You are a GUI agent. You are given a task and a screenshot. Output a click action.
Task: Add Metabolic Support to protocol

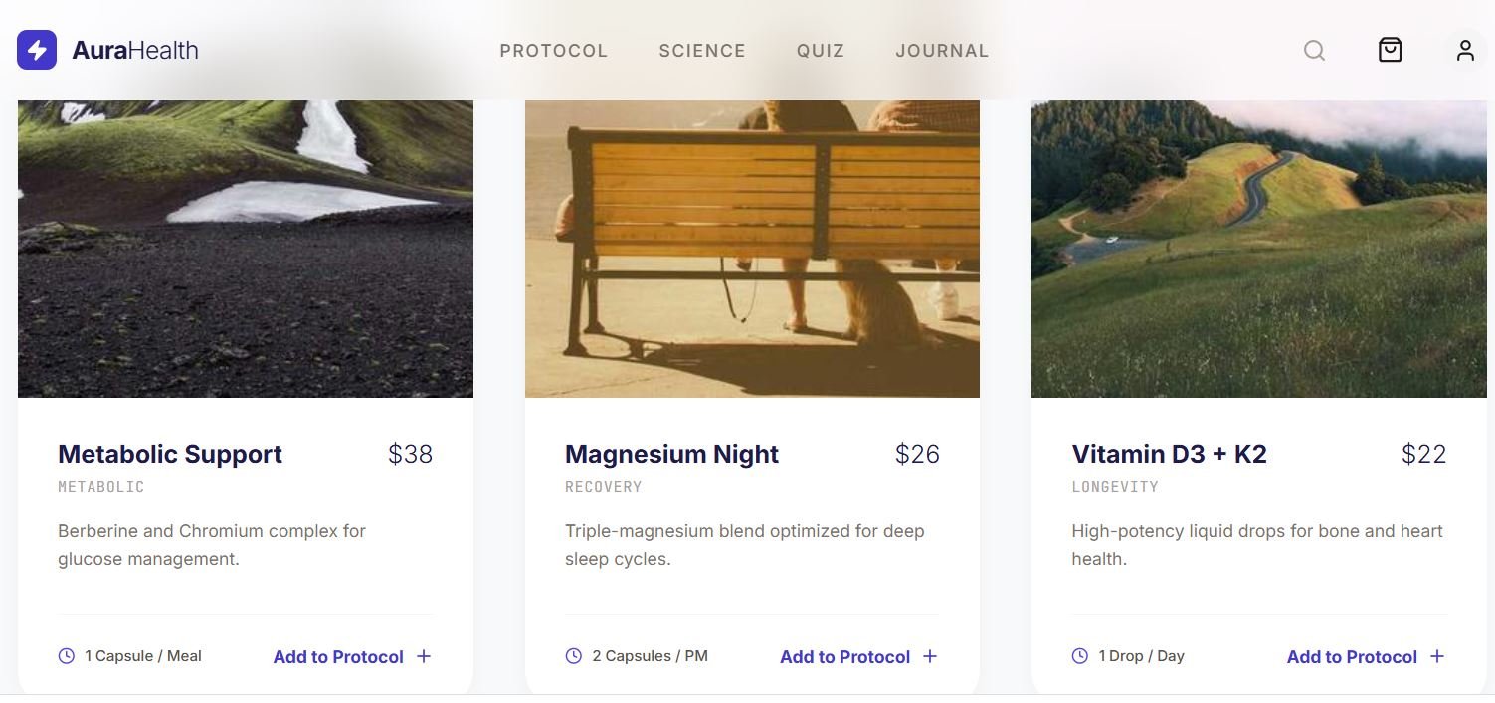pyautogui.click(x=338, y=656)
